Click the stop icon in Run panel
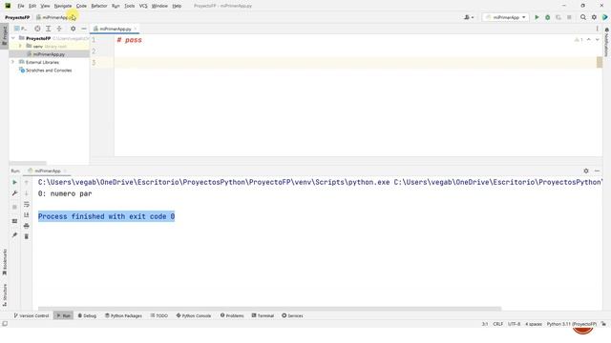The image size is (611, 343). [14, 207]
